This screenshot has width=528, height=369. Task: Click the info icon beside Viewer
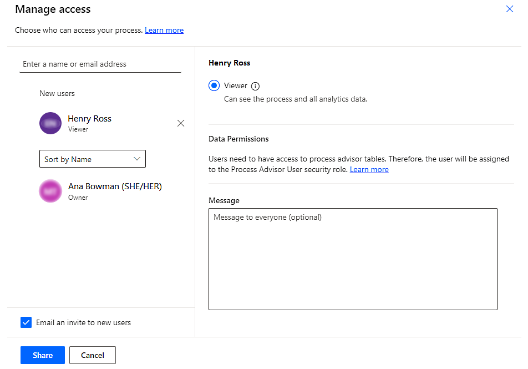(255, 86)
